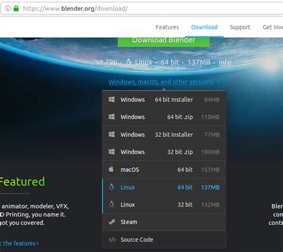Click the green Download Blender button

164,41
